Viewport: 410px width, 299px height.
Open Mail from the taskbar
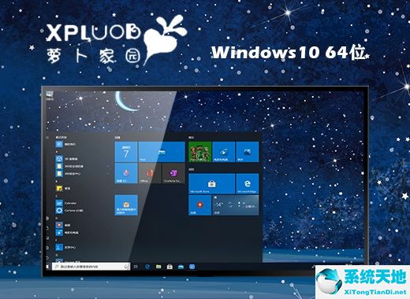(181, 267)
